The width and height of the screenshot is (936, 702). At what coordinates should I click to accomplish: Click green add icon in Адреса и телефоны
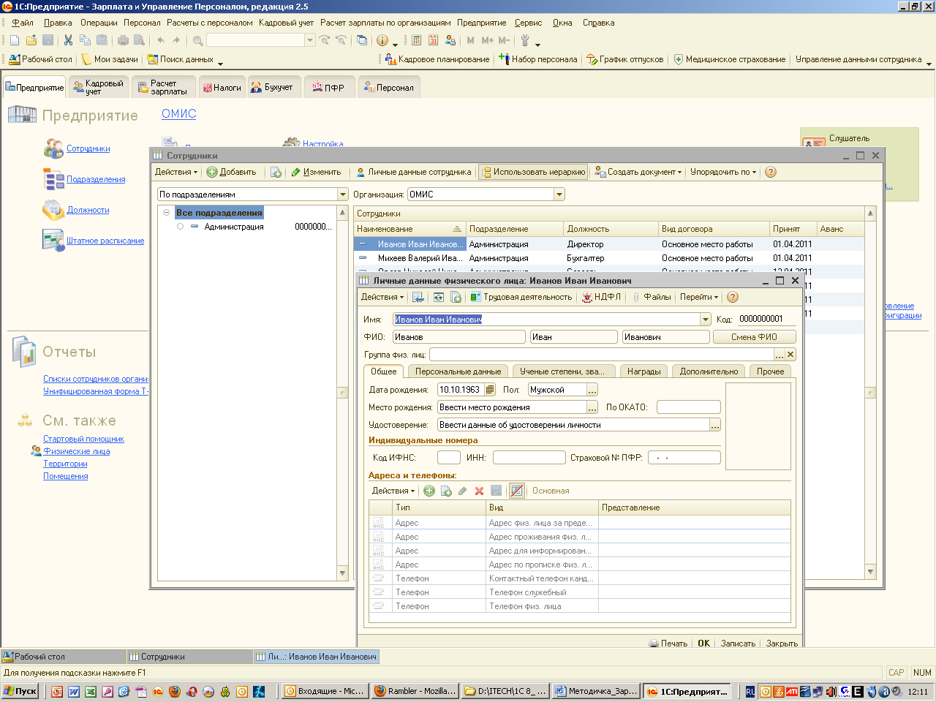coord(429,491)
